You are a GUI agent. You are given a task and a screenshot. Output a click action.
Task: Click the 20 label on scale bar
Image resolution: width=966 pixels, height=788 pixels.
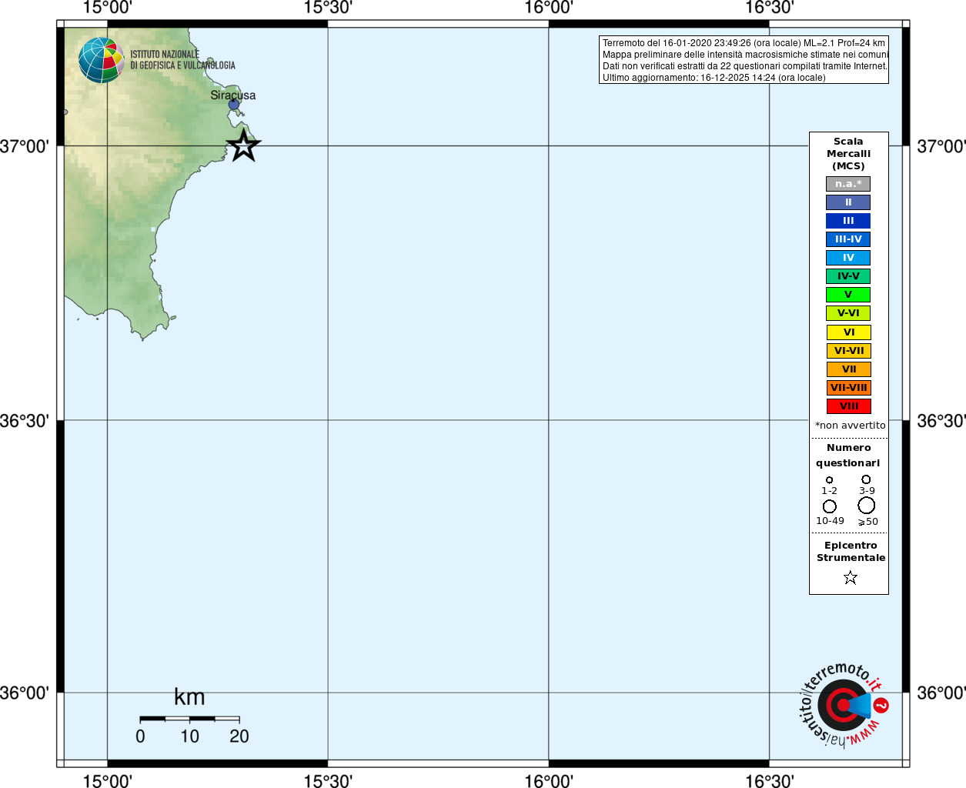coord(239,736)
